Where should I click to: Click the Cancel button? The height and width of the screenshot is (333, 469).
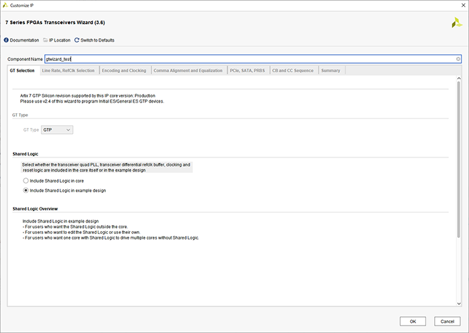447,322
